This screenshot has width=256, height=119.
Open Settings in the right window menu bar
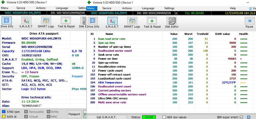169,8
